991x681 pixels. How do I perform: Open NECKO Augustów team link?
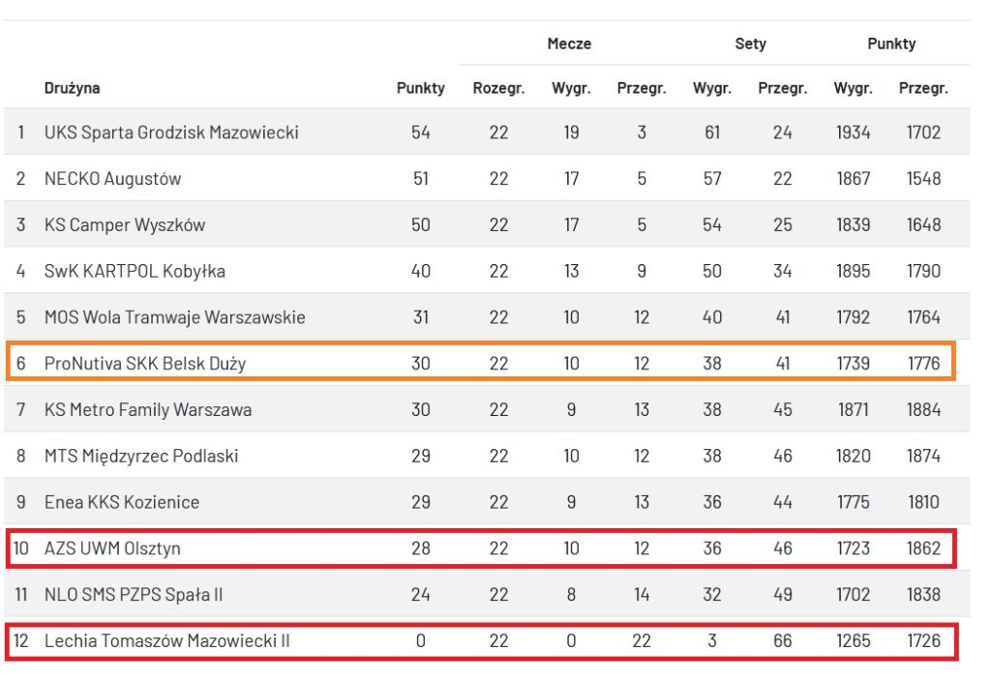(x=112, y=179)
